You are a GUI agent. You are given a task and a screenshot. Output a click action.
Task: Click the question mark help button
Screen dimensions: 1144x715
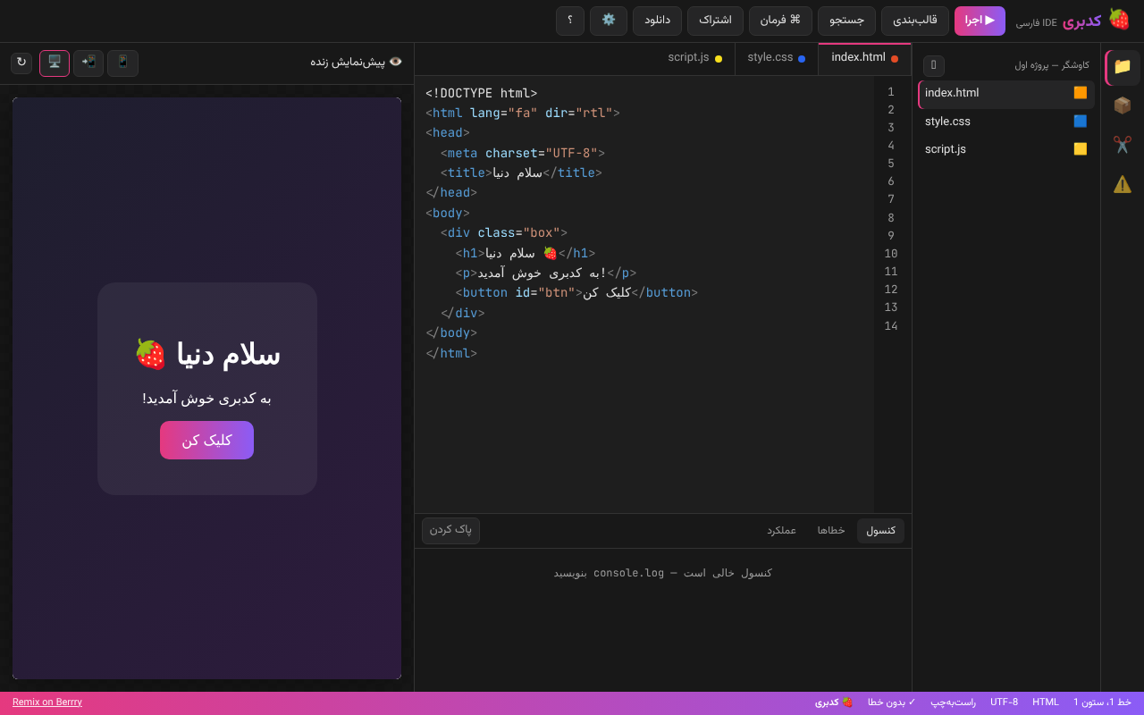(x=570, y=21)
